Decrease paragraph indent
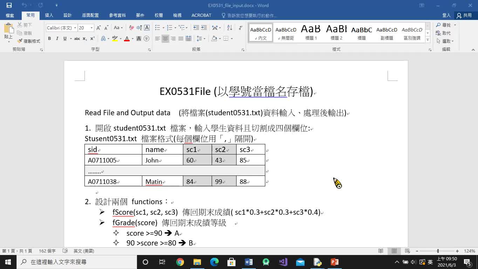The height and width of the screenshot is (269, 478). pyautogui.click(x=196, y=28)
